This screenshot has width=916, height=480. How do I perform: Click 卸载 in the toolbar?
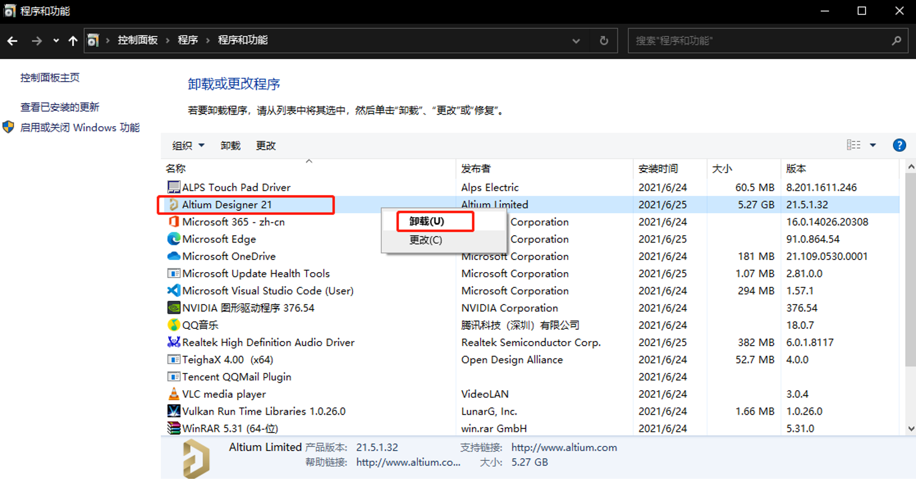tap(230, 145)
